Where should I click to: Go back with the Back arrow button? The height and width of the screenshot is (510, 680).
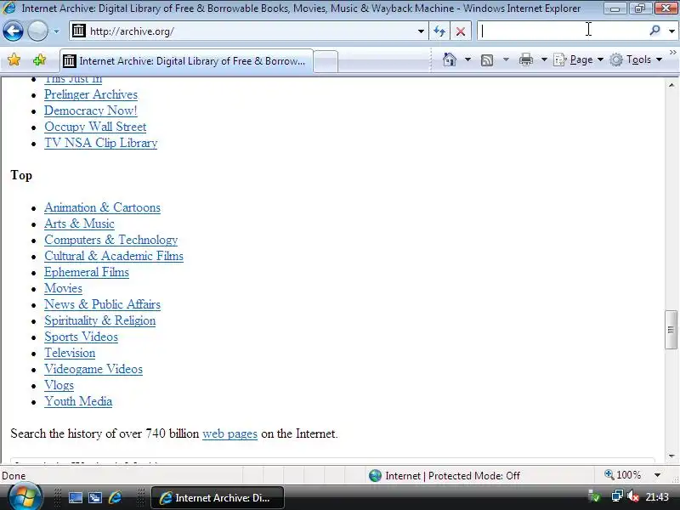pyautogui.click(x=13, y=31)
